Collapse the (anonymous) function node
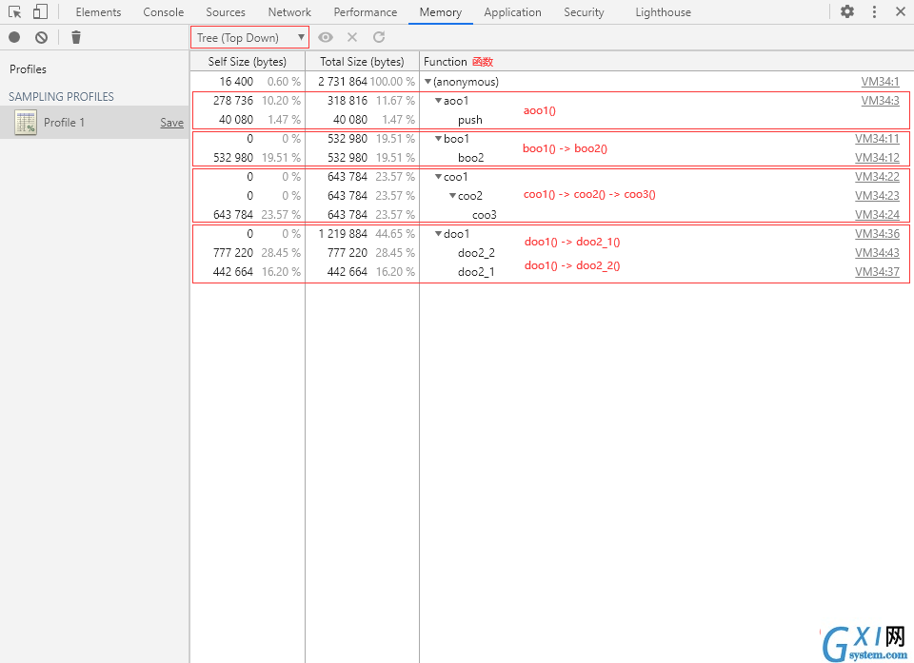The image size is (914, 663). (427, 82)
